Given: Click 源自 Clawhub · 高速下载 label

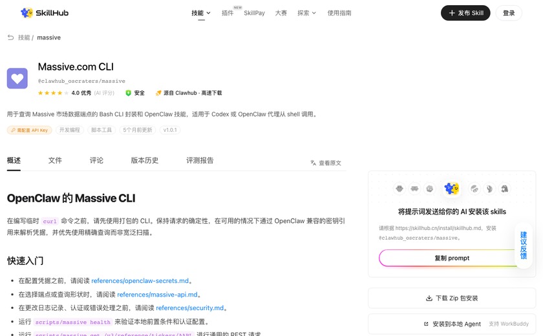Looking at the screenshot, I should tap(193, 93).
